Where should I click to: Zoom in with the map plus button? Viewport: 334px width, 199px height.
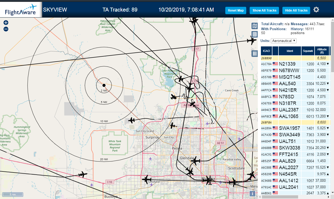(6, 23)
